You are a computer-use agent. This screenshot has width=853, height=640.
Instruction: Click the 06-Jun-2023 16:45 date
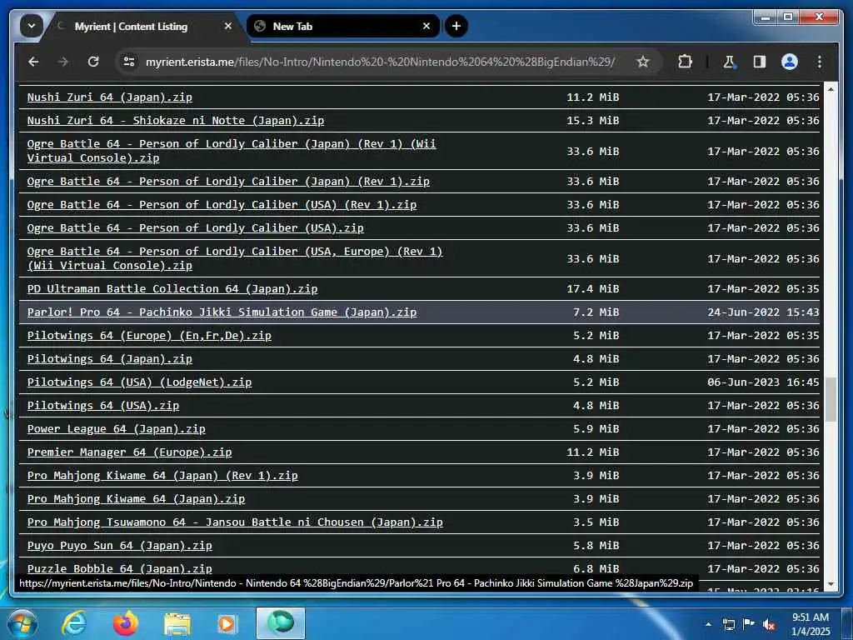[x=763, y=382]
